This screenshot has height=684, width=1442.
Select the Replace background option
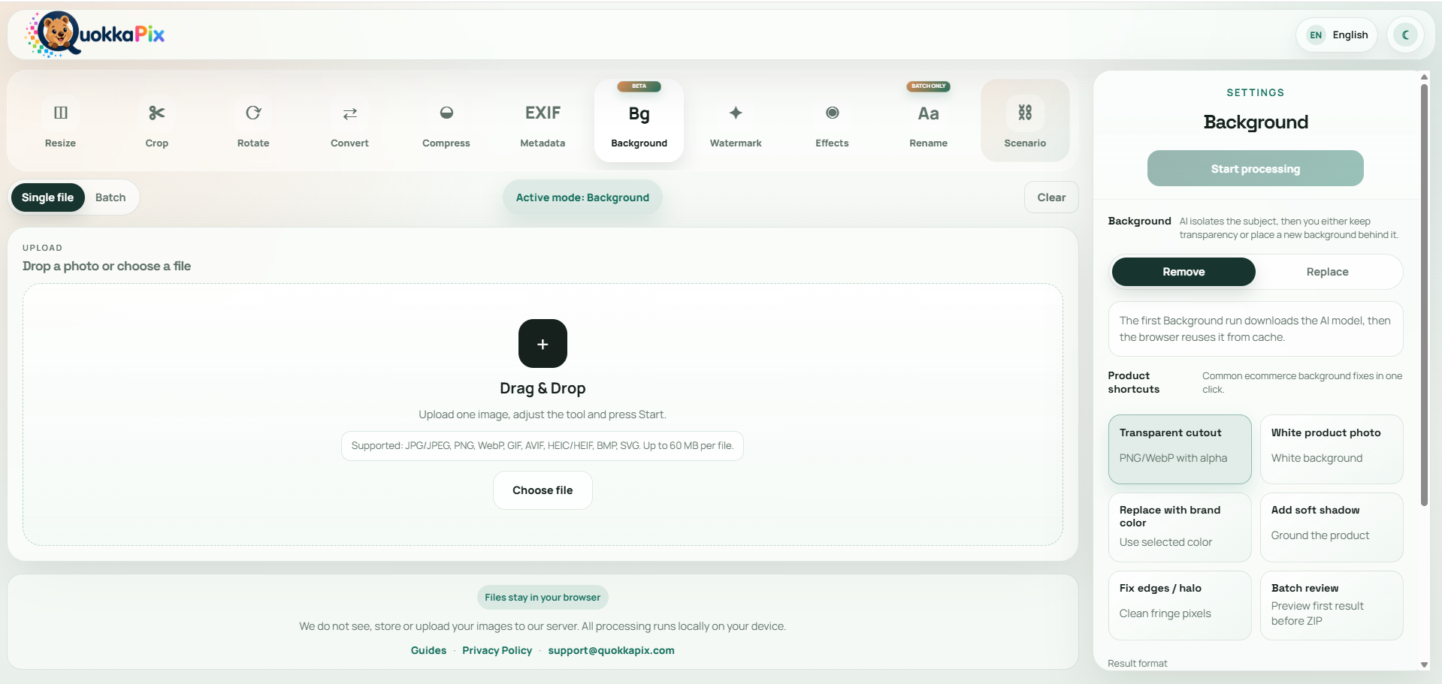click(1327, 272)
